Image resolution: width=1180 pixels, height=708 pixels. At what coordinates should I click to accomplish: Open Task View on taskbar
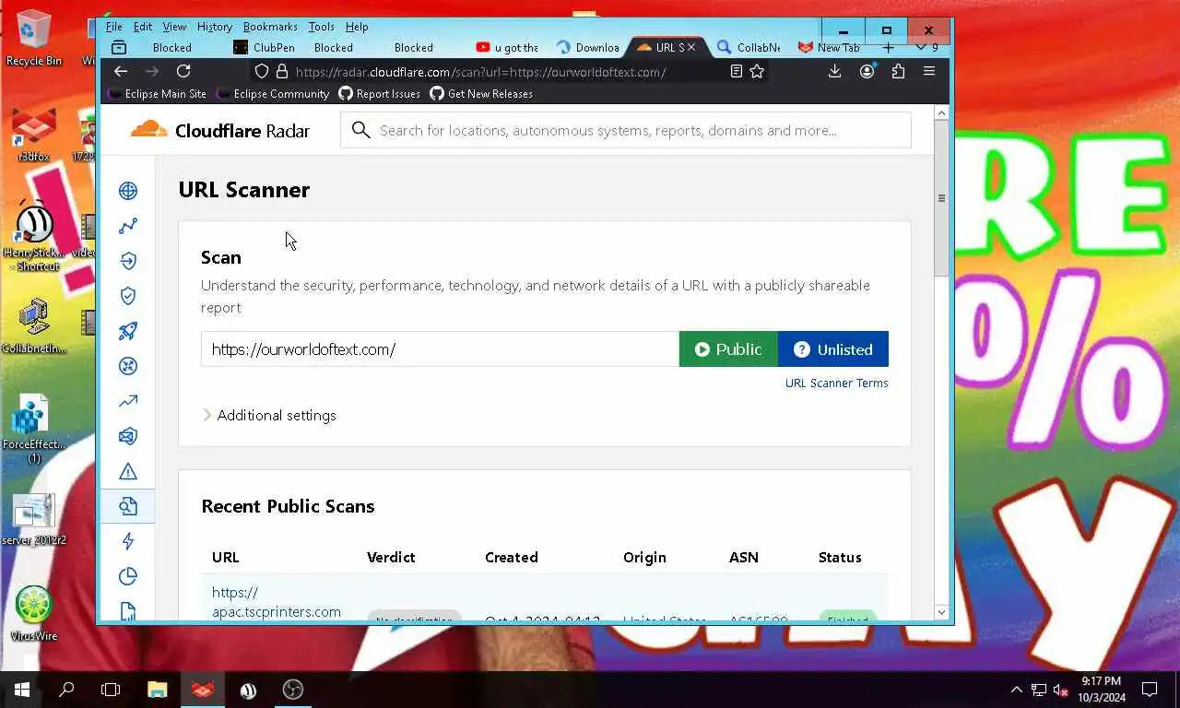point(111,690)
